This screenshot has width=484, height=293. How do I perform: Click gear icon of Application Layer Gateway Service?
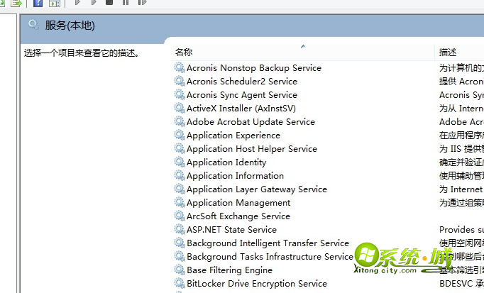[x=180, y=189]
